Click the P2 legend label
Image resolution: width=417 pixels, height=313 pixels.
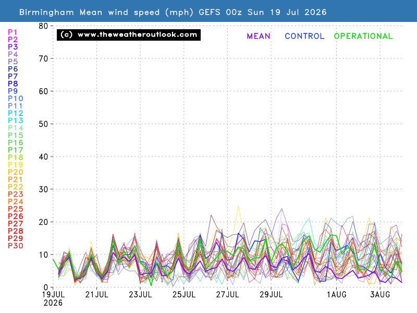tap(13, 40)
